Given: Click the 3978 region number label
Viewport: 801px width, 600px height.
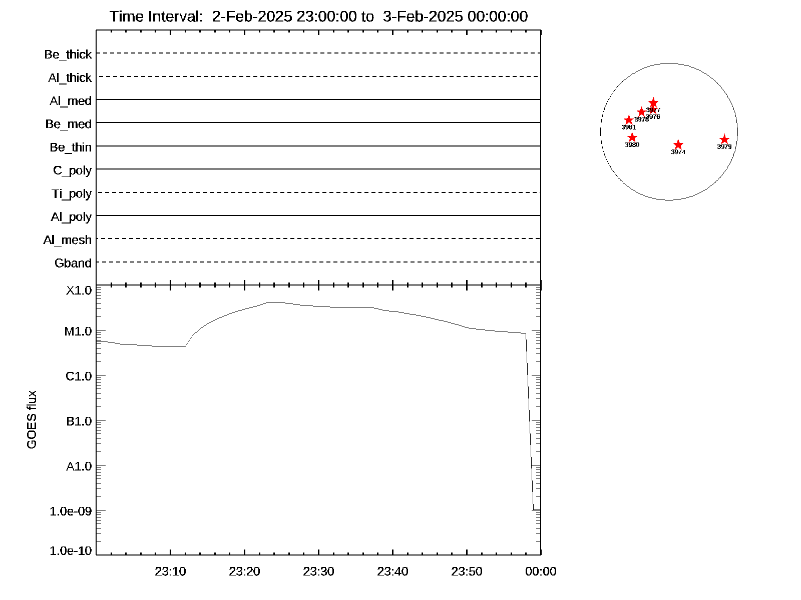Looking at the screenshot, I should coord(641,119).
